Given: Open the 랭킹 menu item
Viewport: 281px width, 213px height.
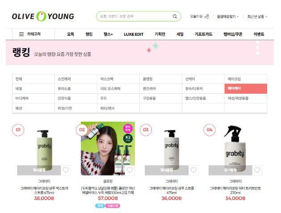Looking at the screenshot, I should [x=89, y=34].
